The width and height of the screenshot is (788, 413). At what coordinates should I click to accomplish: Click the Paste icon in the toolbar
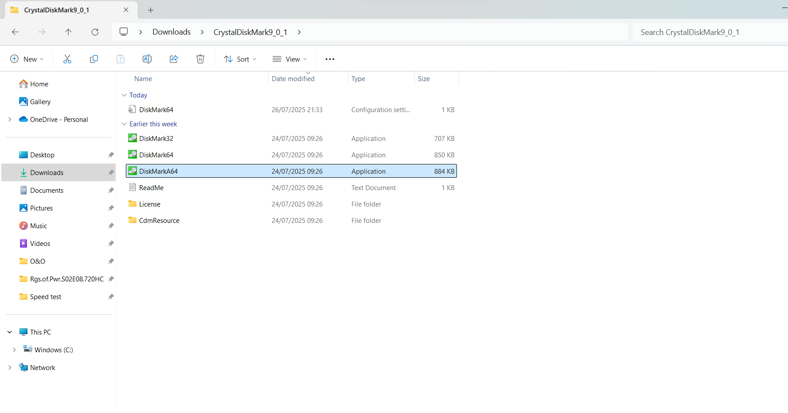click(120, 58)
